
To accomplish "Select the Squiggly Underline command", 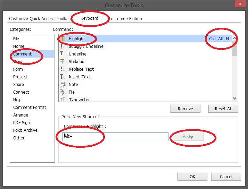I will coord(145,46).
